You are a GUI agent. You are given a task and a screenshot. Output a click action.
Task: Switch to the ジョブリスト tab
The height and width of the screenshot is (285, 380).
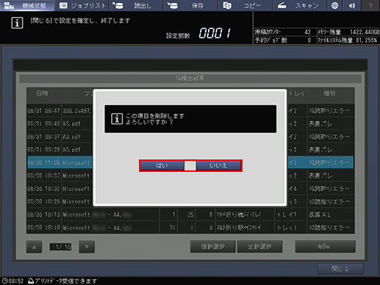(82, 5)
